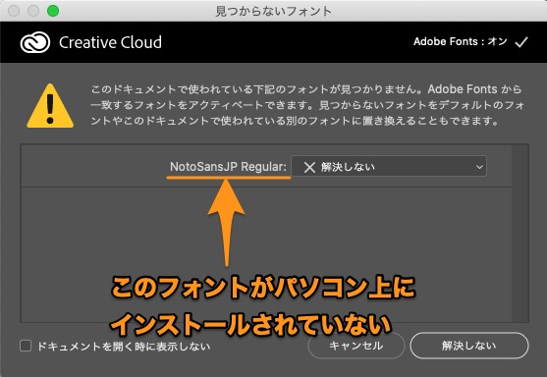Enable ドキュメントを開く時に表示しない checkbox
This screenshot has height=377, width=547.
pyautogui.click(x=26, y=346)
